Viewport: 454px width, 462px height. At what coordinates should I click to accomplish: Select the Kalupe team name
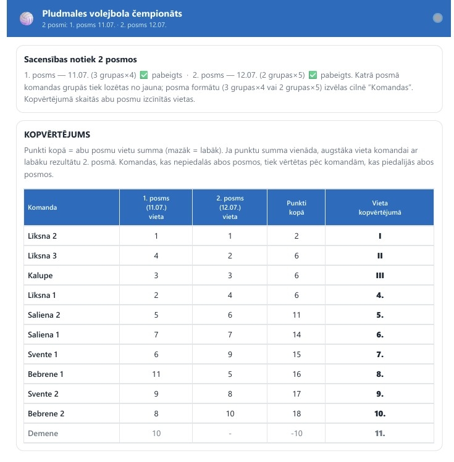coord(40,276)
